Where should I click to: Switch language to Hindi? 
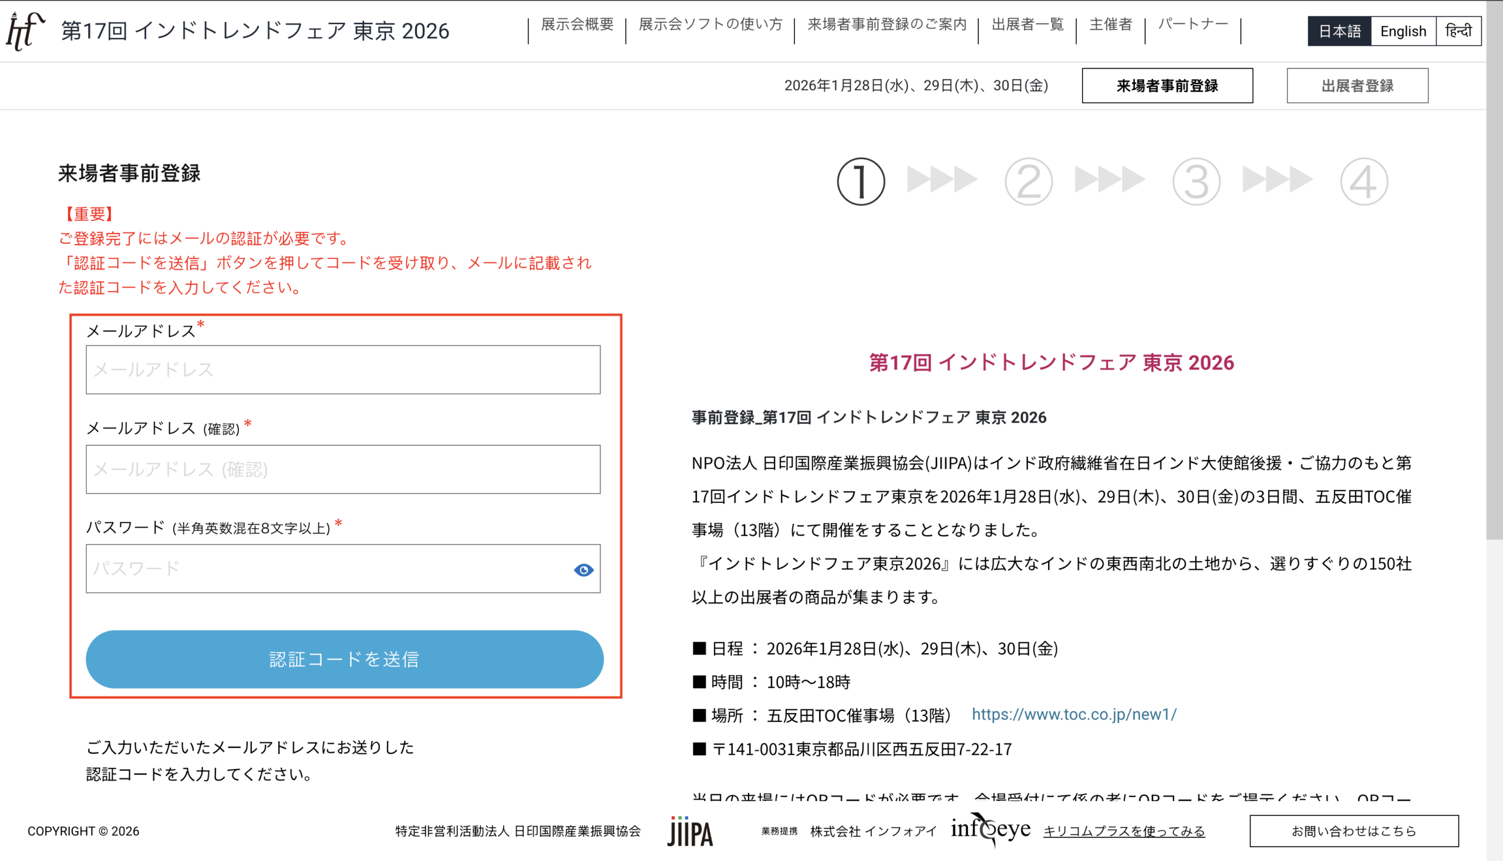point(1458,31)
